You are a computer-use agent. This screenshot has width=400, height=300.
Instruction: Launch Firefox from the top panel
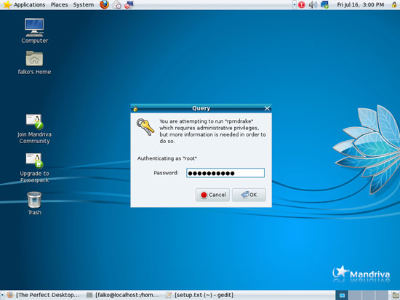104,4
